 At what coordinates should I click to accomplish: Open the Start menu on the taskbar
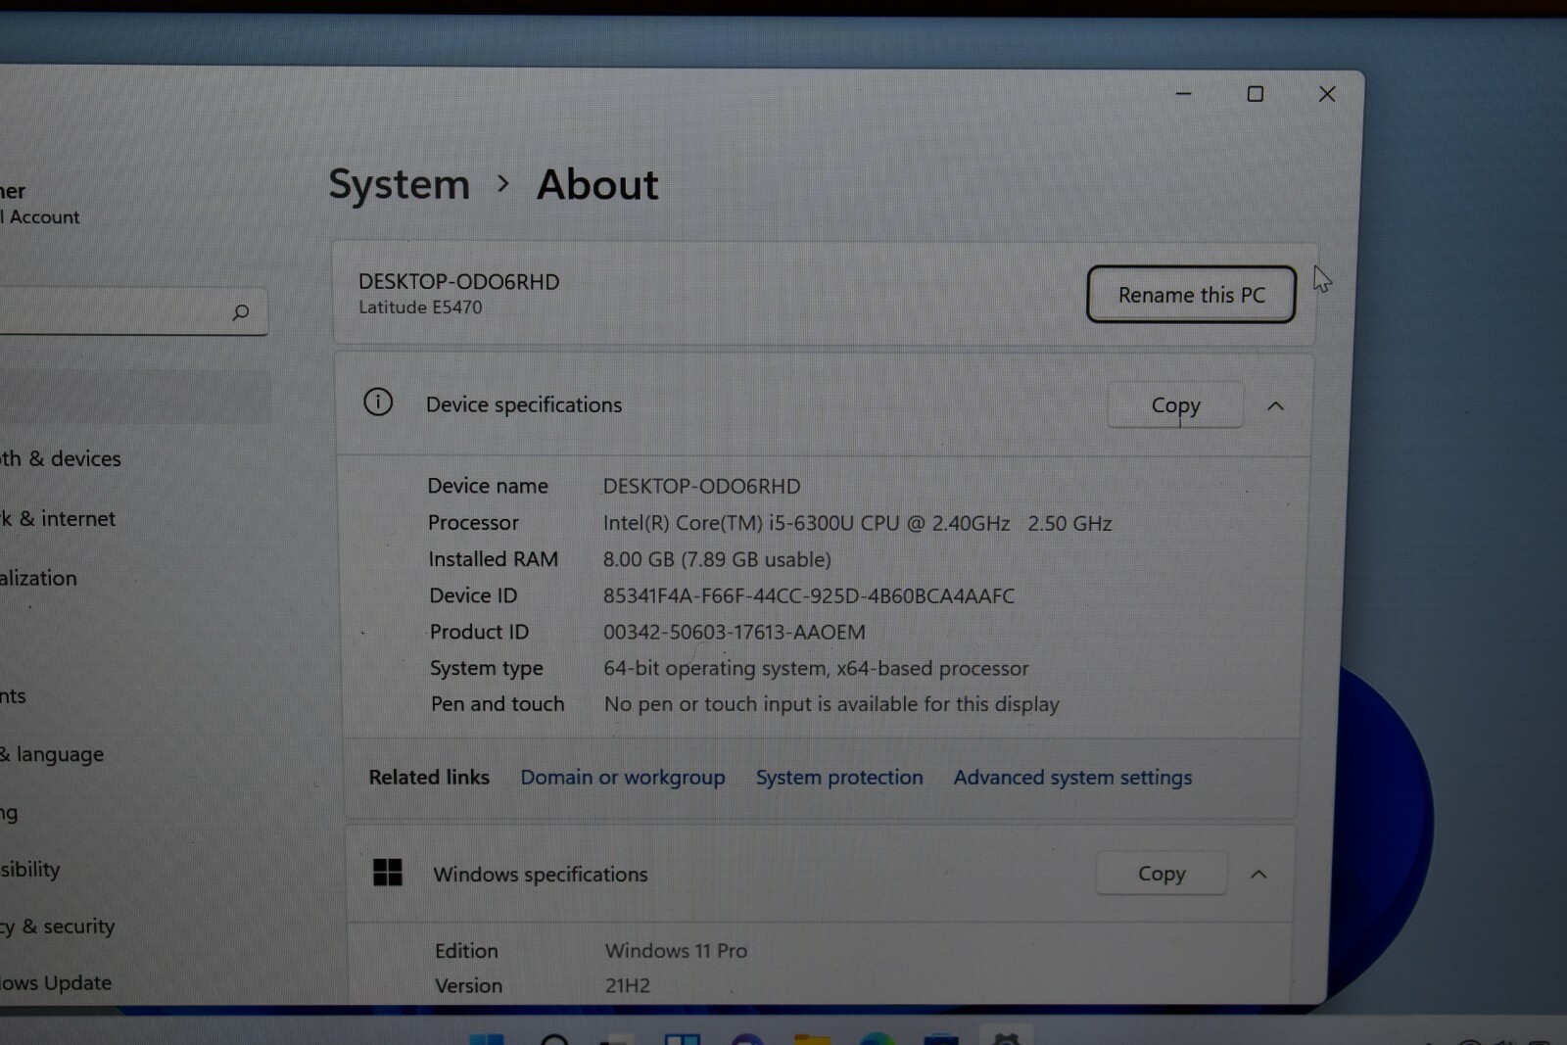click(x=487, y=1038)
